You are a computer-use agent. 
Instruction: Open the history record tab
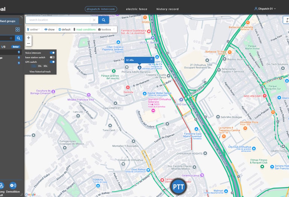(x=167, y=9)
